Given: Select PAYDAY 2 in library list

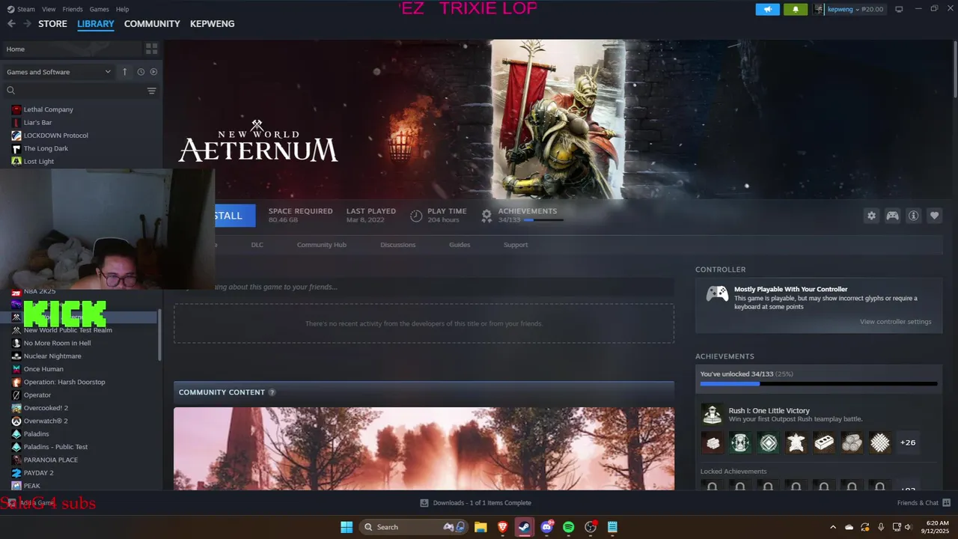Looking at the screenshot, I should click(38, 473).
